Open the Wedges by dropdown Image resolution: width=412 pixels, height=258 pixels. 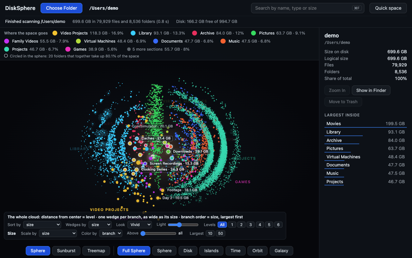tap(100, 225)
